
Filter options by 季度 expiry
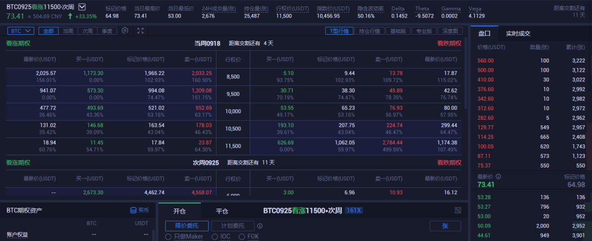coord(107,31)
